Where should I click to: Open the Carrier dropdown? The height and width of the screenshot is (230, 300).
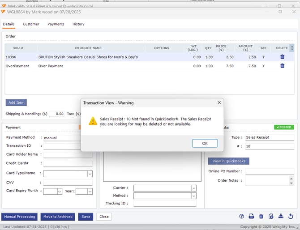click(193, 188)
